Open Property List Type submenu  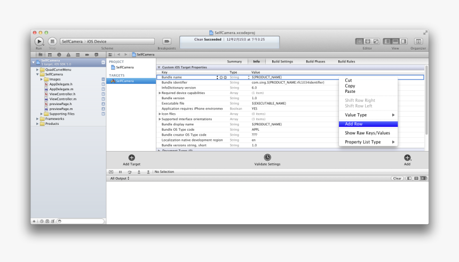click(x=368, y=142)
